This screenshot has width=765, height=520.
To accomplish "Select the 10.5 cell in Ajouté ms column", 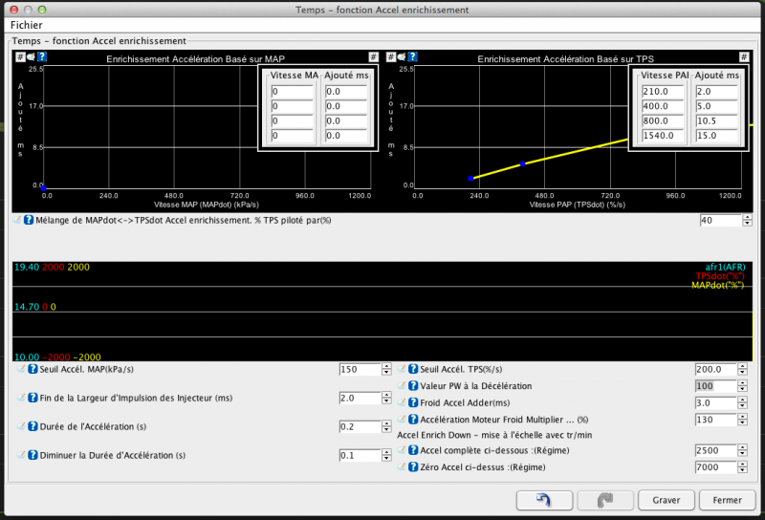I will coord(716,120).
